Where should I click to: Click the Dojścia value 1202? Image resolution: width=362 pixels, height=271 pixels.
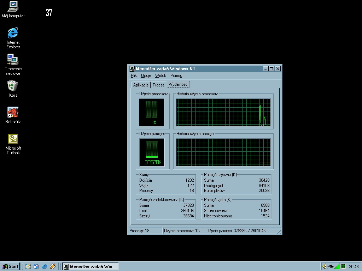point(189,180)
